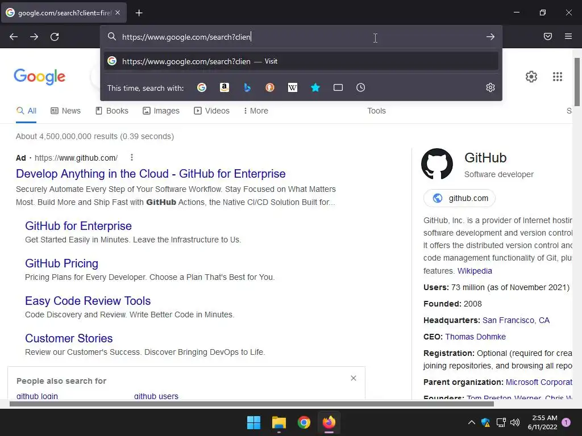Switch to the Books tab

pyautogui.click(x=112, y=111)
